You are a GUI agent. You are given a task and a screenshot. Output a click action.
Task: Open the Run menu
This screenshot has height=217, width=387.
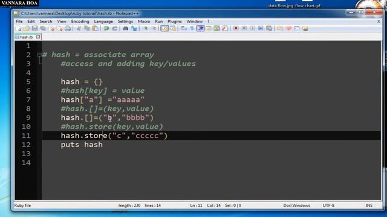158,22
